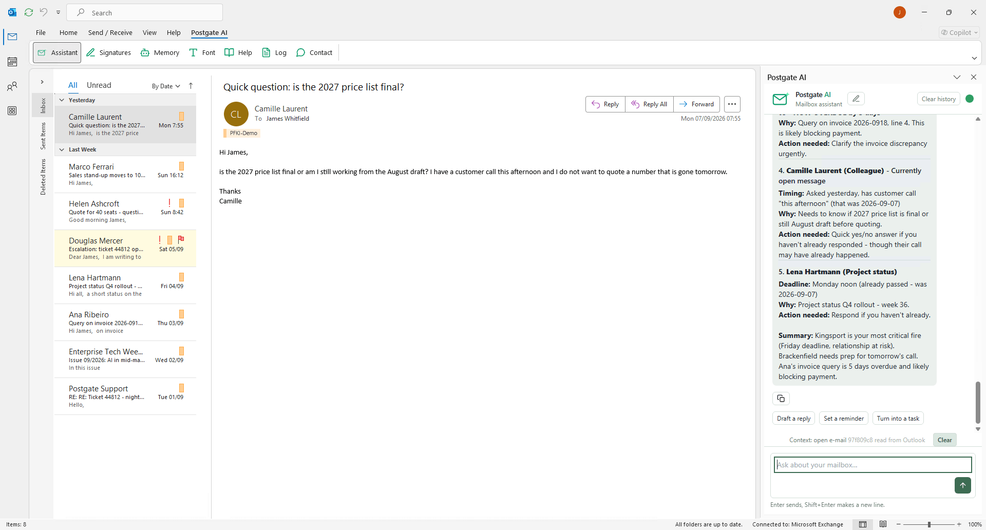The height and width of the screenshot is (530, 986).
Task: Send the message with the green arrow button
Action: point(963,485)
